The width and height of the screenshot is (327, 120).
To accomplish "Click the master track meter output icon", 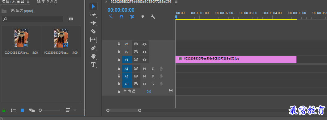I will point(171,90).
